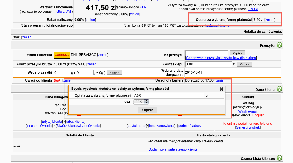This screenshot has width=293, height=163.
Task: Click Generuj wydruk link
Action: (248, 127)
